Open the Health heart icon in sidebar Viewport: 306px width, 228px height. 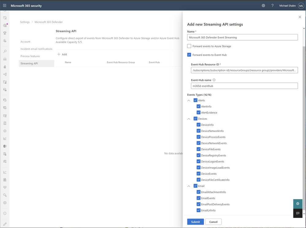[5, 187]
